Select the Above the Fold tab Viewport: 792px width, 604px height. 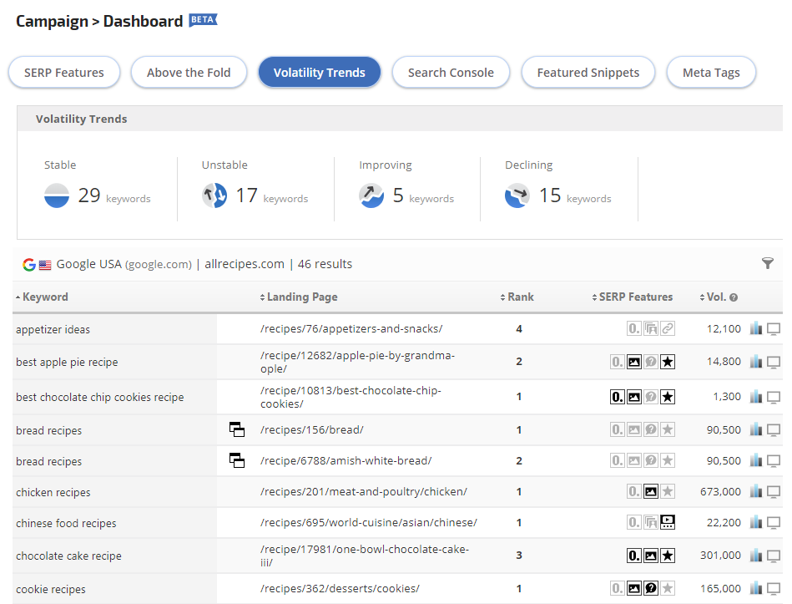click(x=189, y=73)
